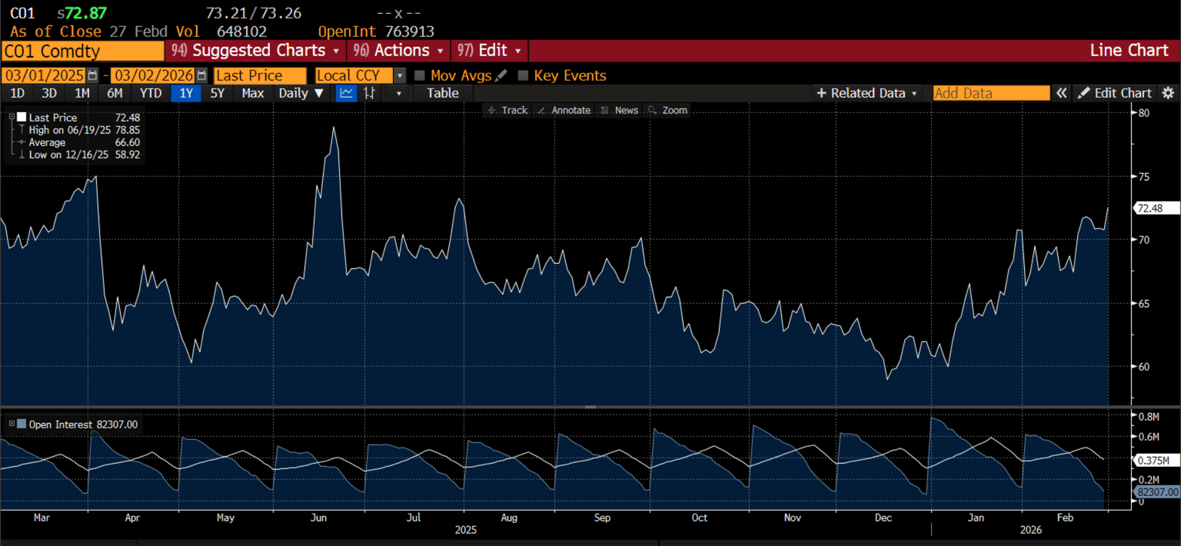1181x546 pixels.
Task: Click the start date calendar icon
Action: point(93,75)
